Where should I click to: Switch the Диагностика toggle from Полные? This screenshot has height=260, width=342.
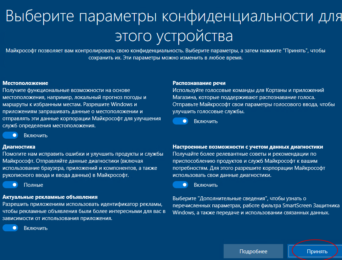point(10,185)
